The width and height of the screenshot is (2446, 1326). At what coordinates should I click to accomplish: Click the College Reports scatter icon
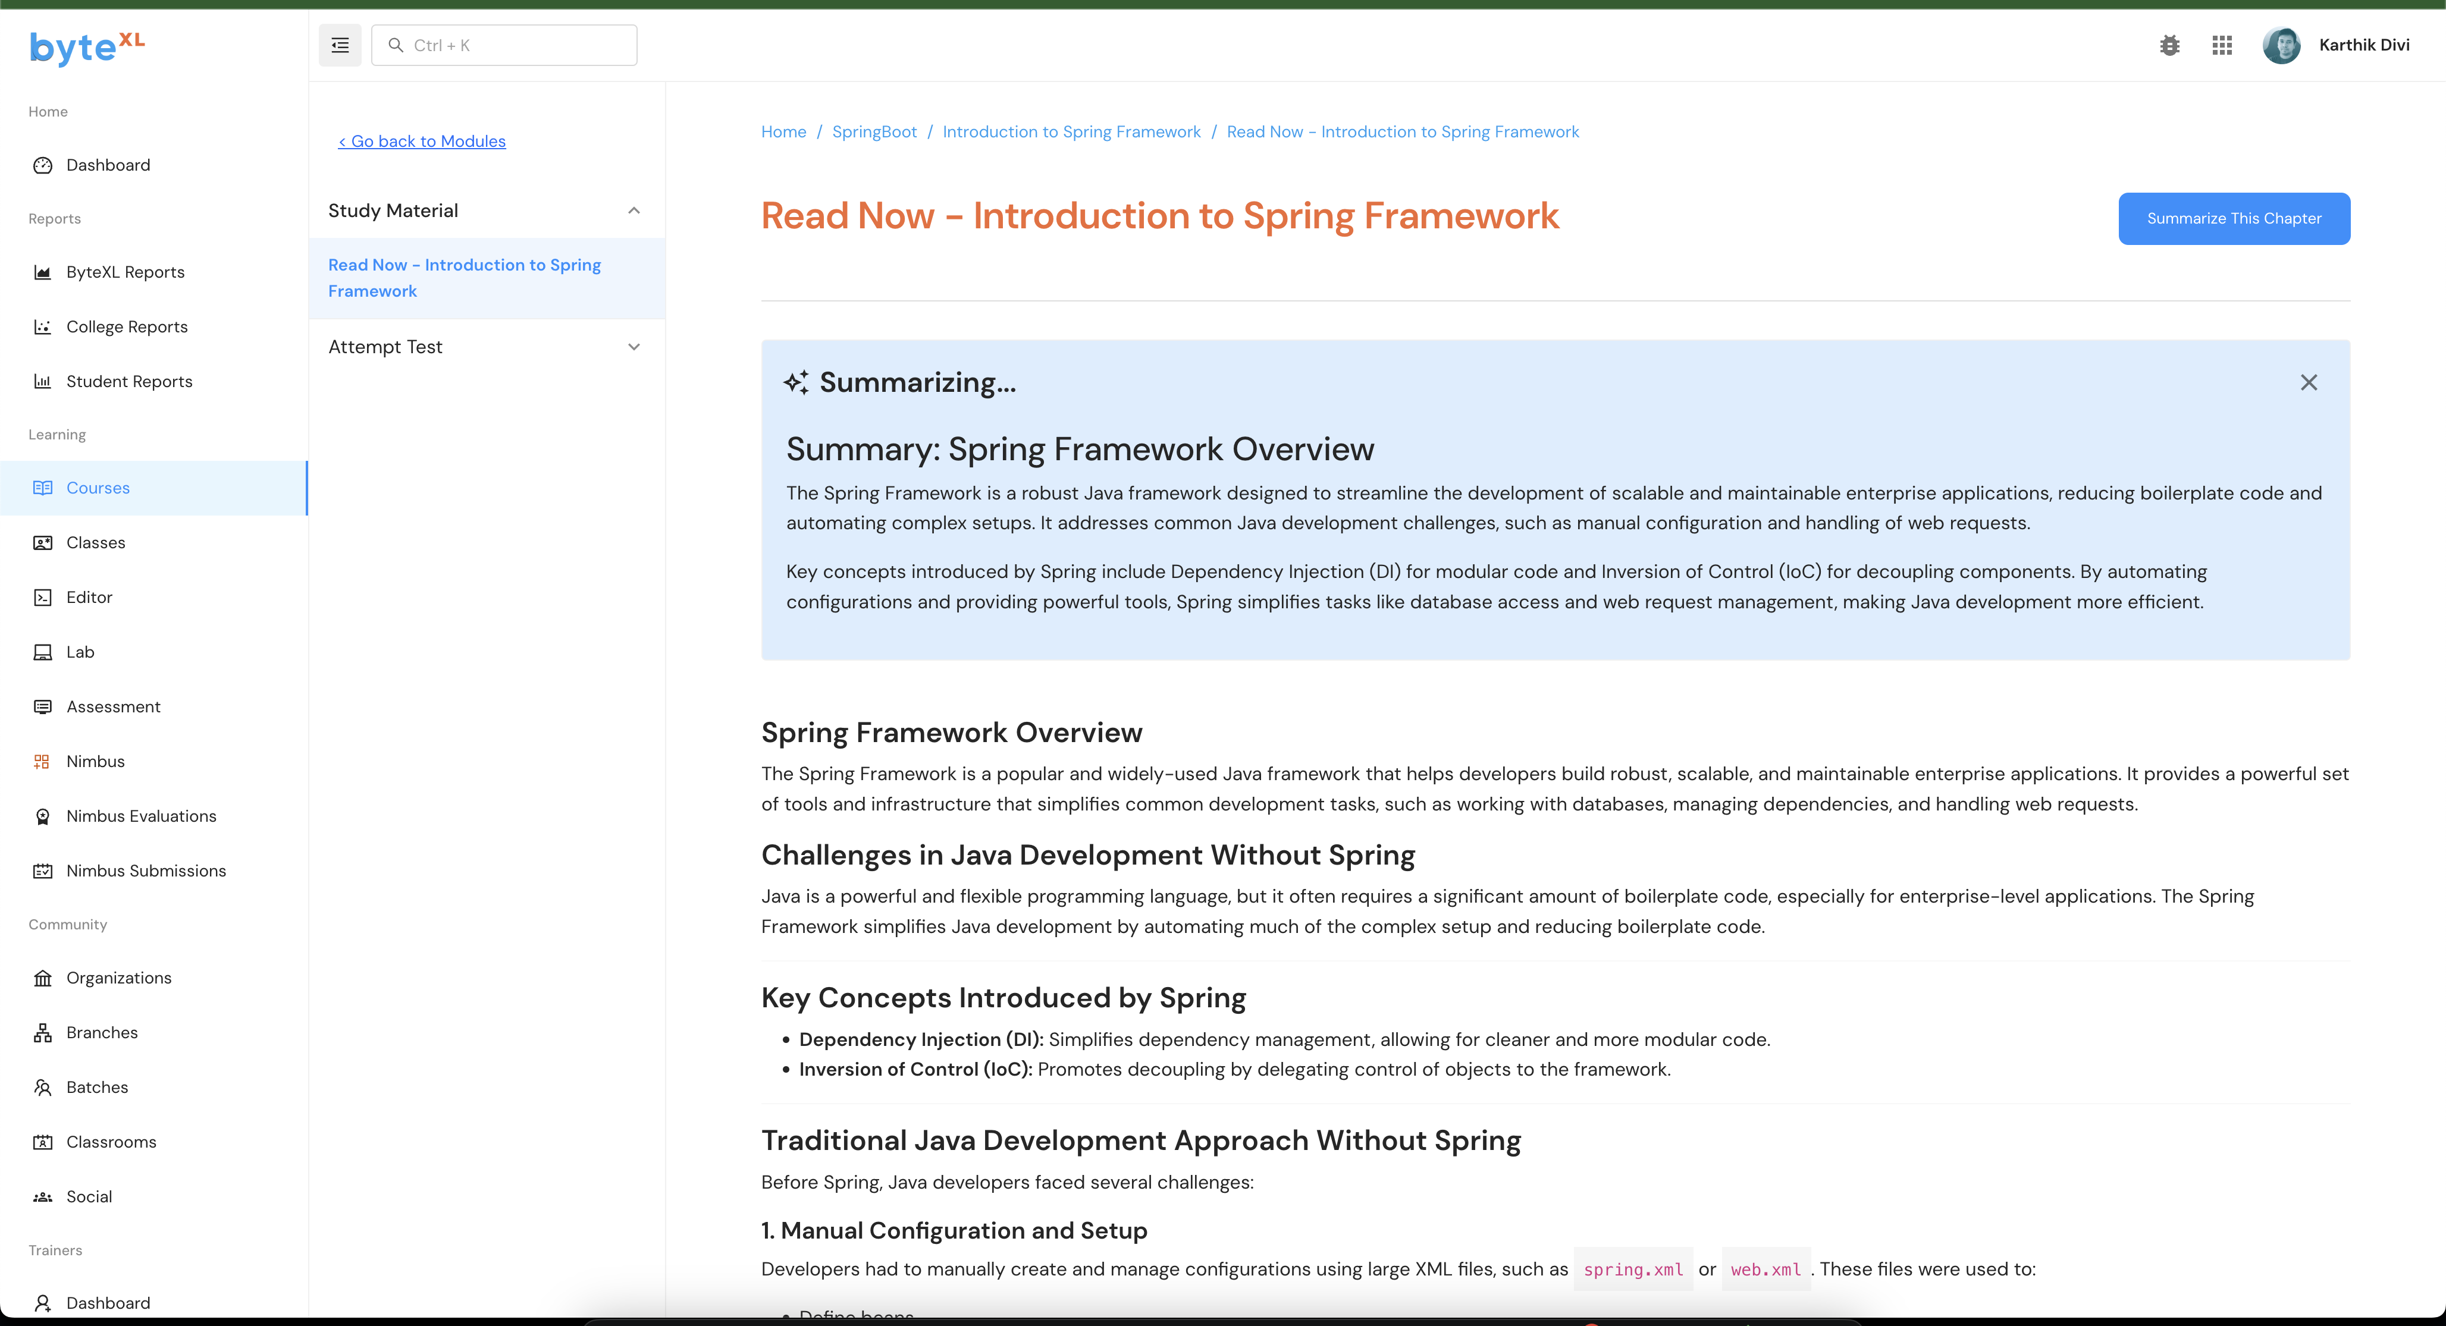coord(43,328)
